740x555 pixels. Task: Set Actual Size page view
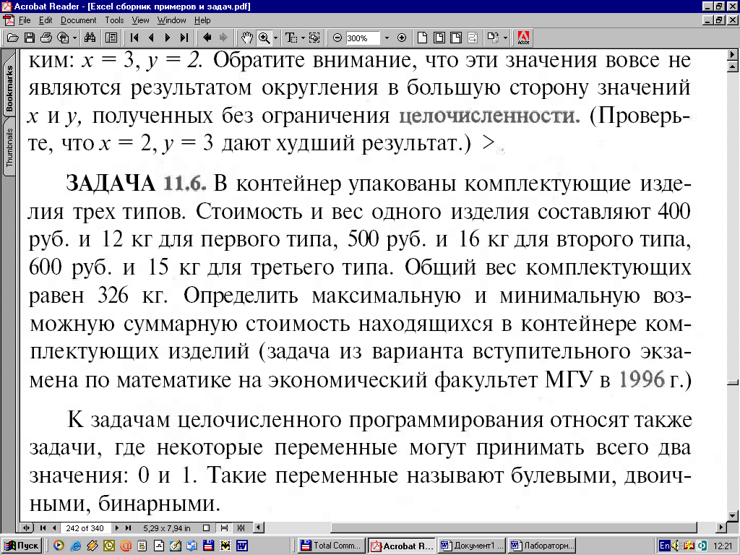[422, 38]
